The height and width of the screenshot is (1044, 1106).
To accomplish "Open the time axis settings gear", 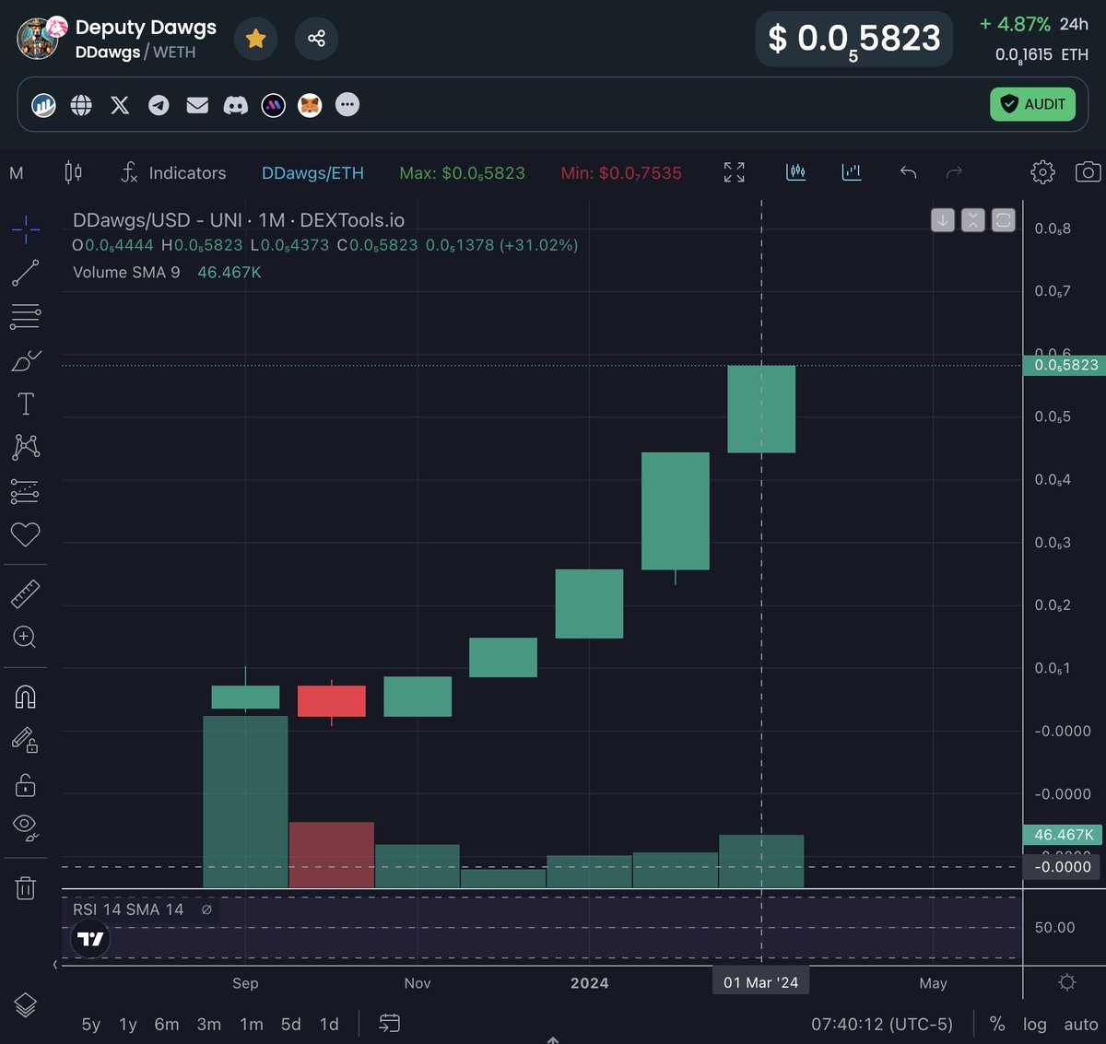I will click(1067, 982).
